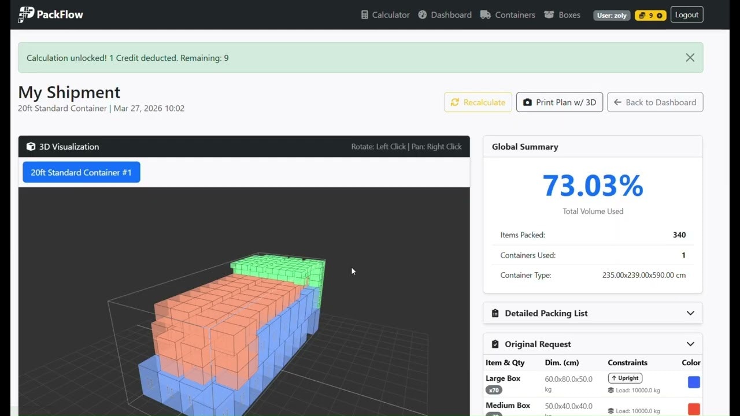Click the 'Global Summary' heading
Screen dimensions: 740x416
[x=525, y=147]
